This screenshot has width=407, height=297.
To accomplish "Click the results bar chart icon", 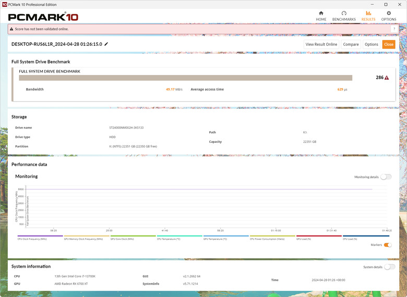I will click(368, 13).
